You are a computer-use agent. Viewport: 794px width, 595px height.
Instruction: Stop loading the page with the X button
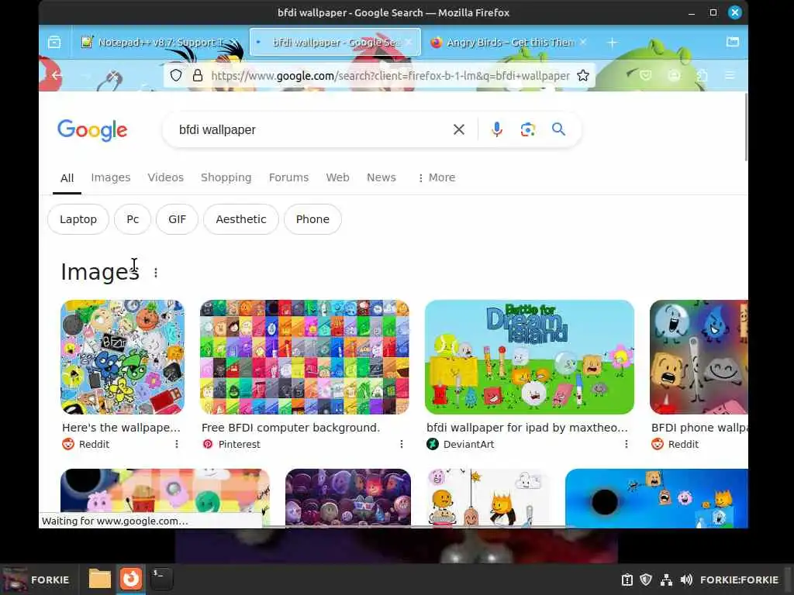pos(112,77)
